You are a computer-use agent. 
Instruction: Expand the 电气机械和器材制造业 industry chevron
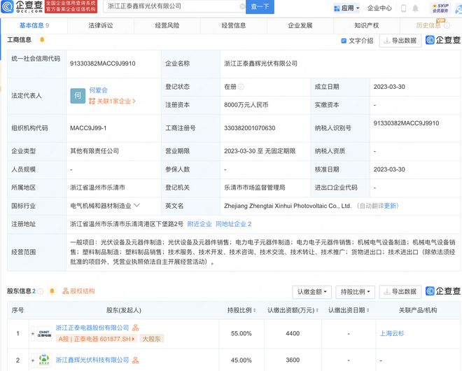(136, 206)
